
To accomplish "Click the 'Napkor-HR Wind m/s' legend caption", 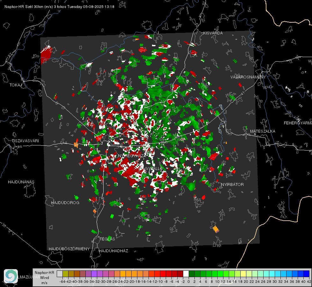I will point(44,277).
